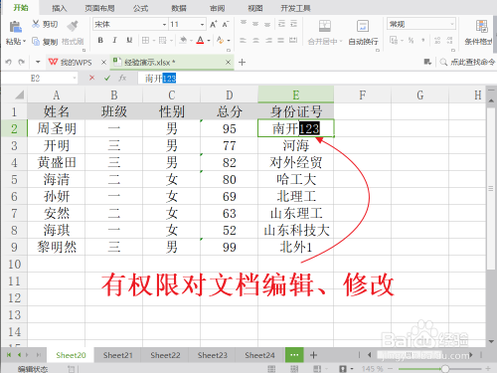The height and width of the screenshot is (373, 497).
Task: Increase indent icon in alignment group
Action: (x=293, y=23)
